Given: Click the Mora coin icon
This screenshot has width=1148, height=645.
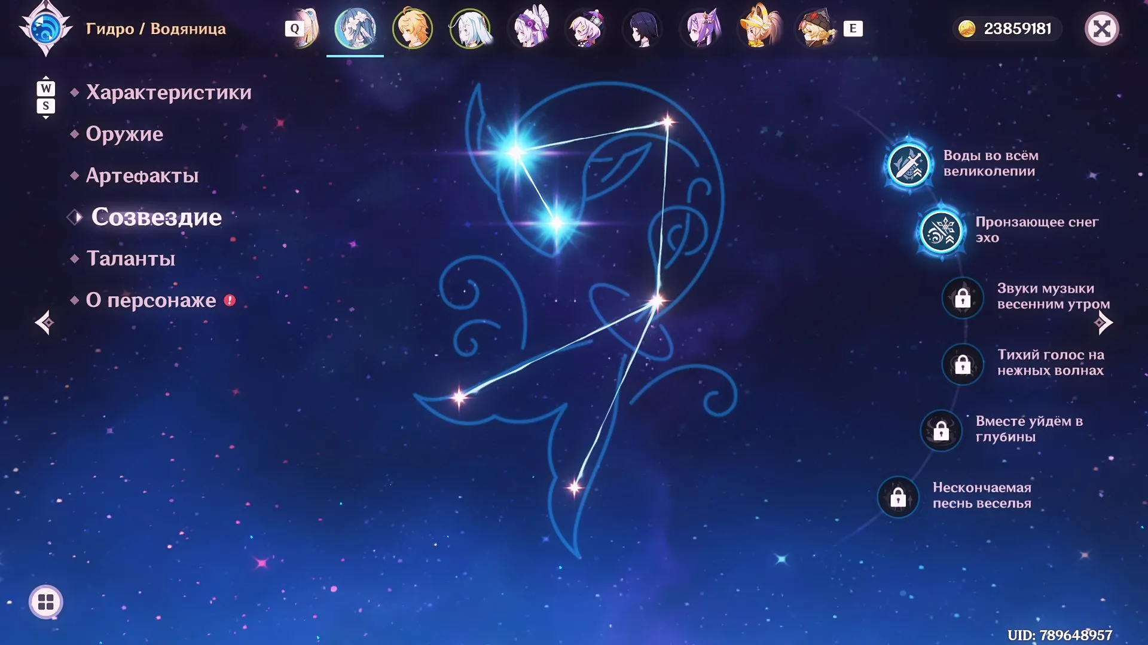Looking at the screenshot, I should (x=967, y=29).
